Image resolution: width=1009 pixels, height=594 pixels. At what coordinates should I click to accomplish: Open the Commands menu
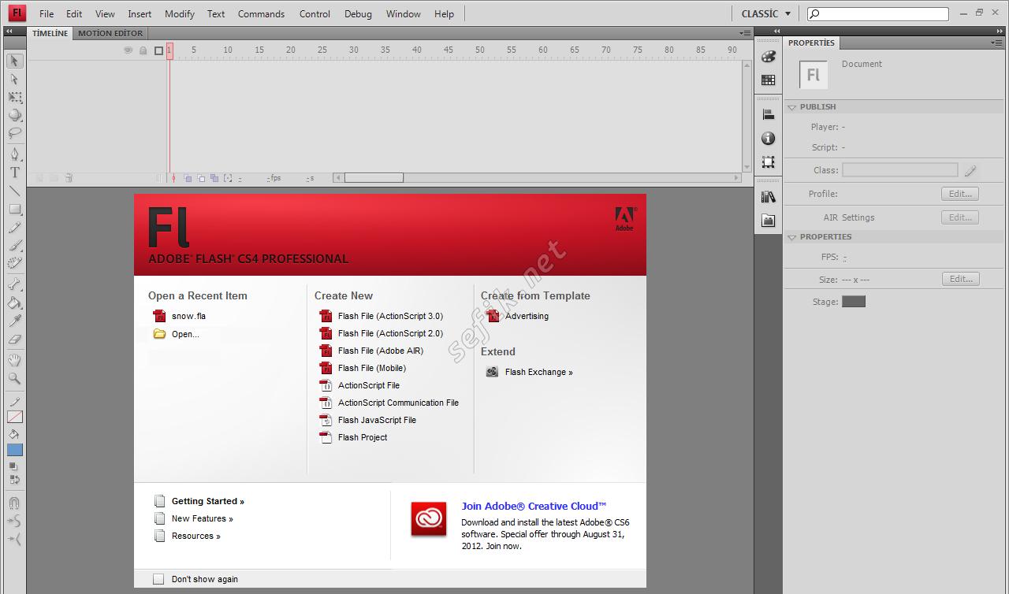point(261,13)
